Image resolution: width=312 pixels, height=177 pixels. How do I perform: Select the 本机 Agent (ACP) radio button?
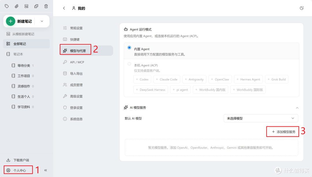[129, 64]
